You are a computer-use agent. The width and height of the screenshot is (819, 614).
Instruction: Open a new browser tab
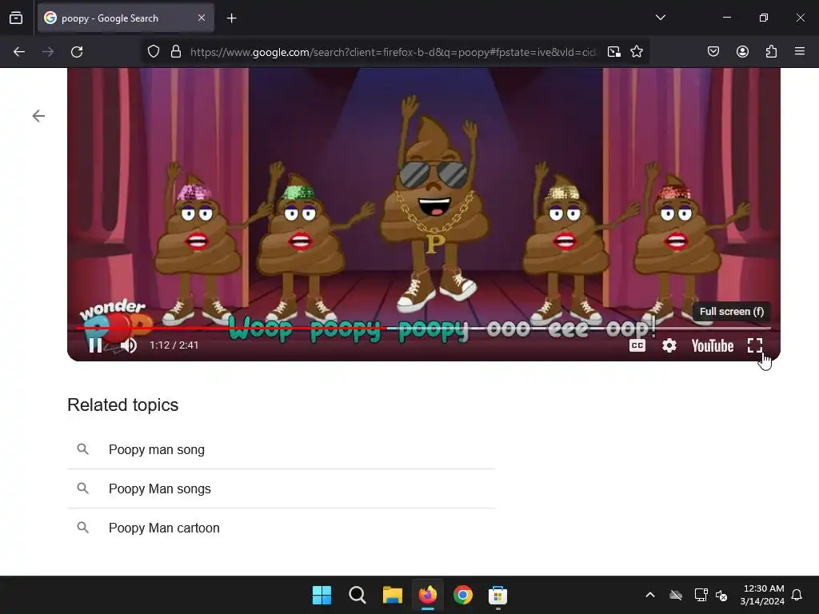pos(232,18)
